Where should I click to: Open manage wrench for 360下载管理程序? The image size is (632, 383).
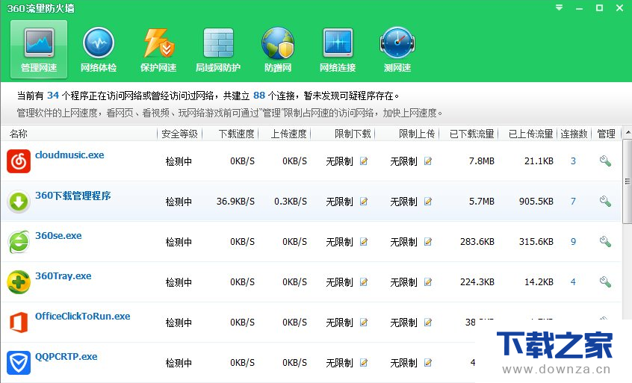tap(605, 202)
